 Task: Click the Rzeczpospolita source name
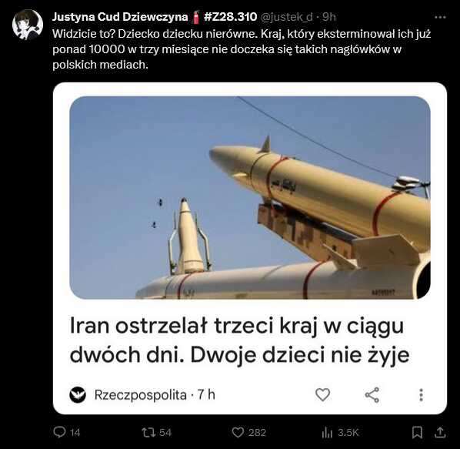[141, 395]
